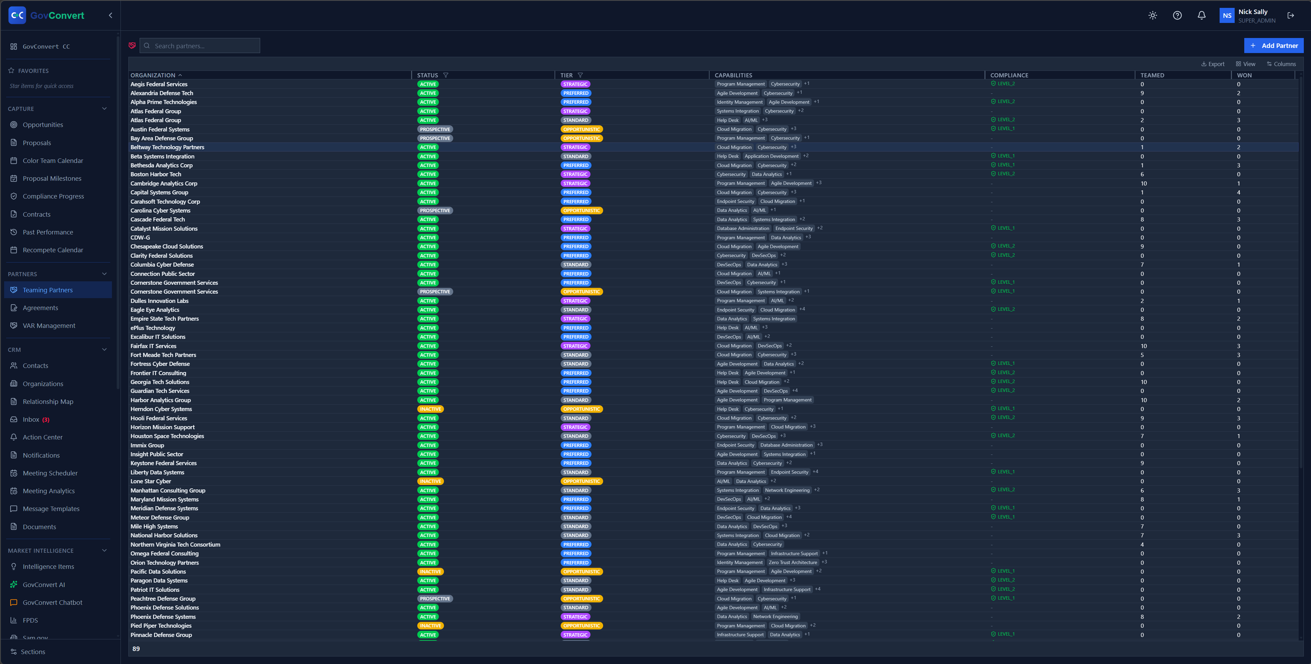Open Message Templates link

coord(51,509)
